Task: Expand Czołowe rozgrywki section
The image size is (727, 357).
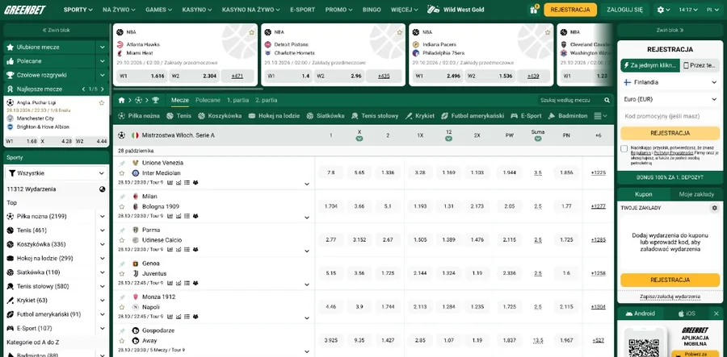Action: click(x=103, y=75)
